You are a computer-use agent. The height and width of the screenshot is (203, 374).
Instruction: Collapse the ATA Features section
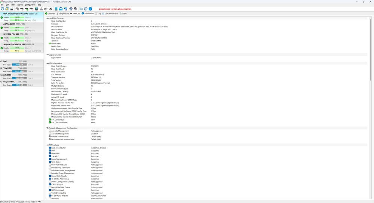coord(47,145)
